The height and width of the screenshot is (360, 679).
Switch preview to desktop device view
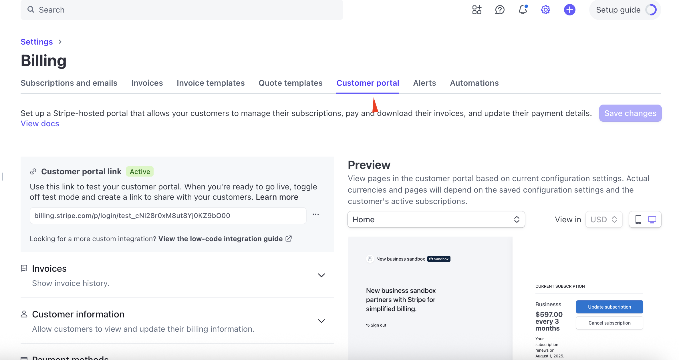[x=652, y=219]
